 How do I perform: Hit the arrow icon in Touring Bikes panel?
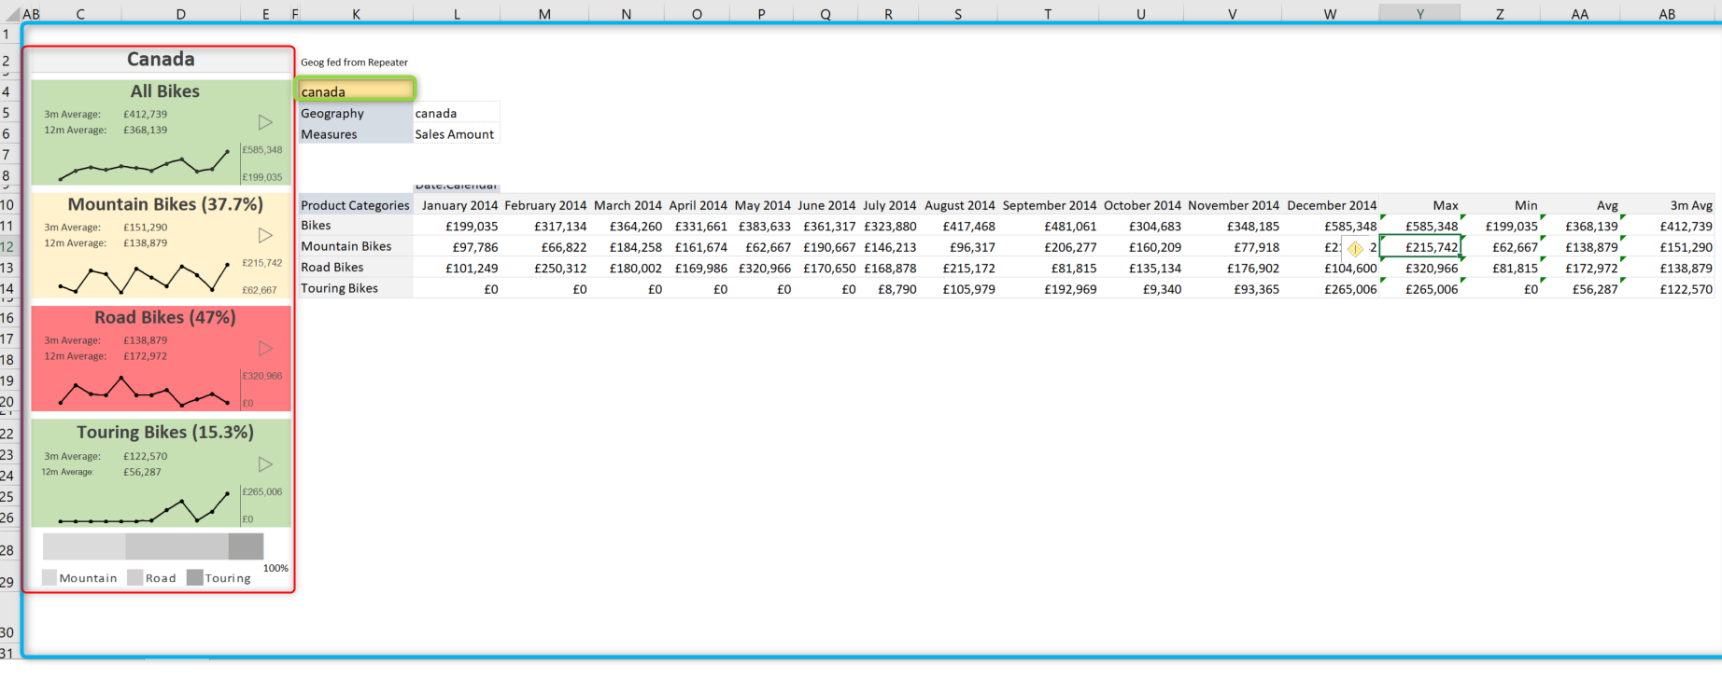pos(265,463)
